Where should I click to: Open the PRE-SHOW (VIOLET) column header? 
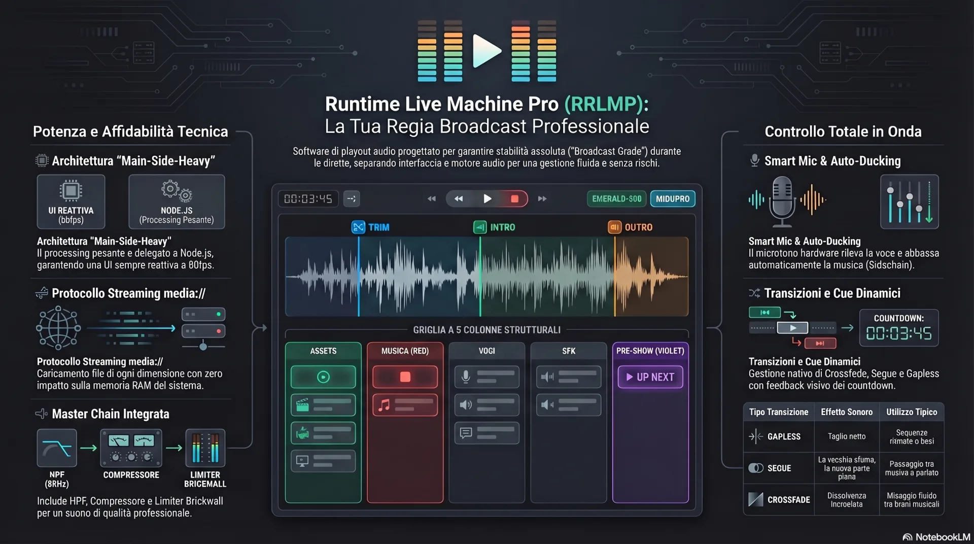pos(650,351)
